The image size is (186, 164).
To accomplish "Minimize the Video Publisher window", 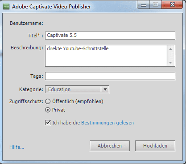I will (144, 5).
